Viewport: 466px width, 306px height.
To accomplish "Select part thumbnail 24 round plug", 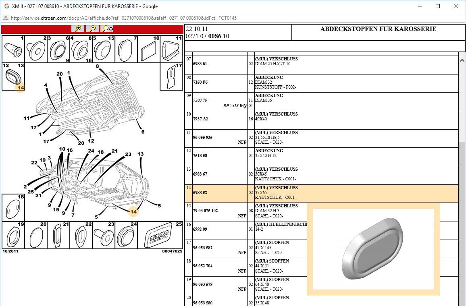I will click(x=126, y=235).
